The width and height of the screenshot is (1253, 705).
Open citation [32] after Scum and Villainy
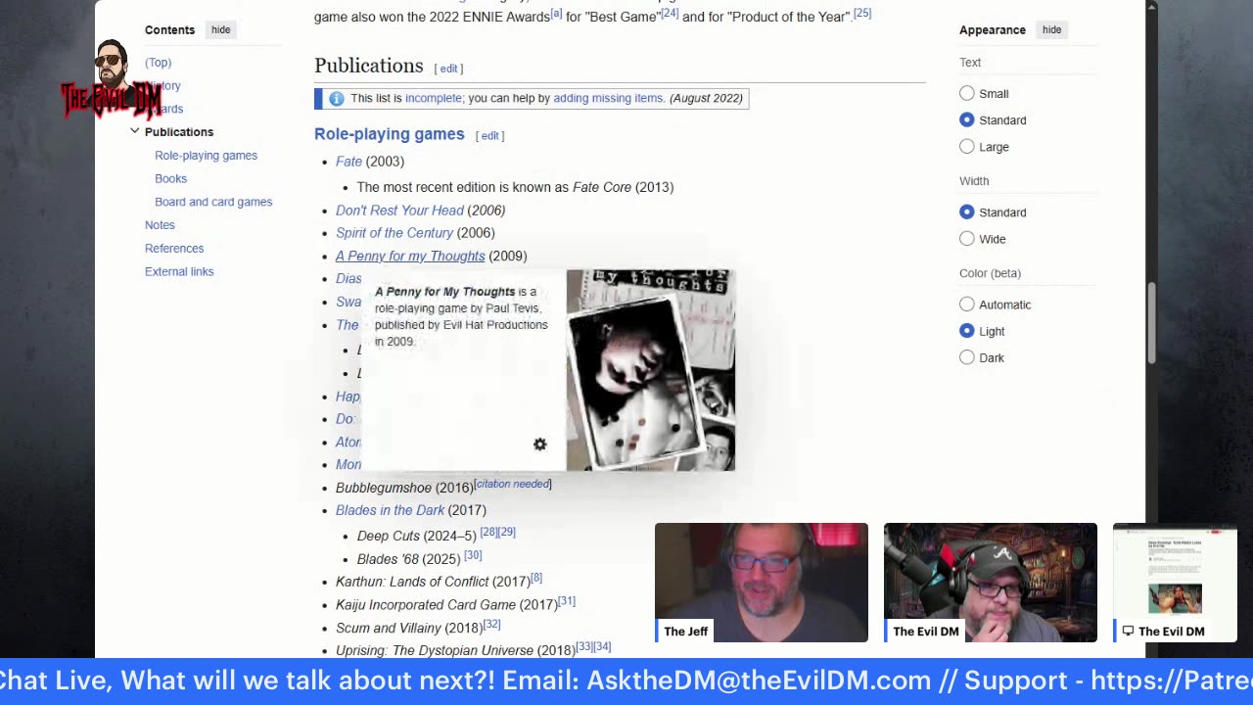[x=491, y=624]
